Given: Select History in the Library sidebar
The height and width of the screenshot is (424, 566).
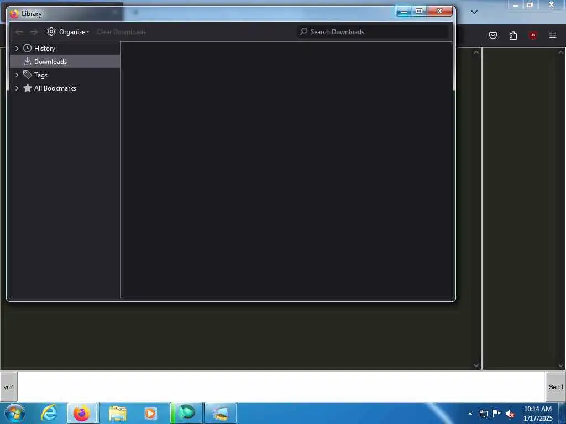Looking at the screenshot, I should pos(65,49).
